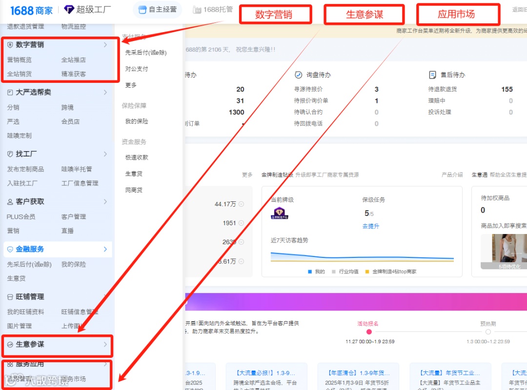Click the 找工厂 section icon

tap(10, 154)
